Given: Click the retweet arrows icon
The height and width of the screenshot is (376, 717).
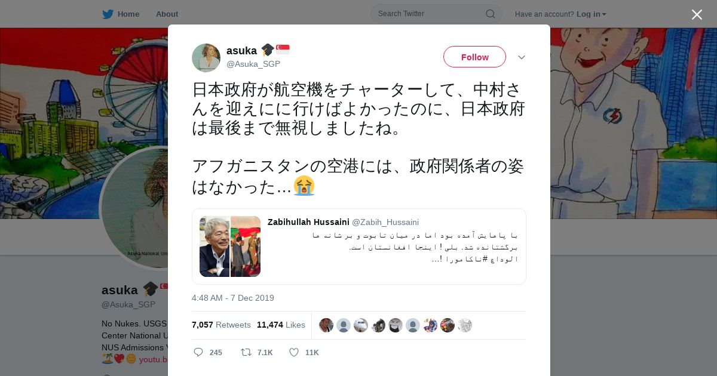Looking at the screenshot, I should tap(246, 352).
